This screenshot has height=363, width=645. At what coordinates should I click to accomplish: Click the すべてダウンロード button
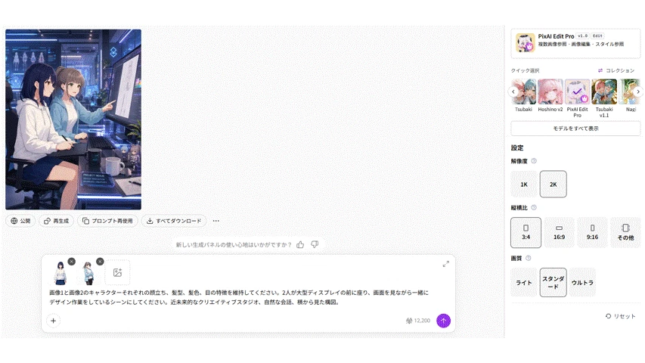[174, 221]
